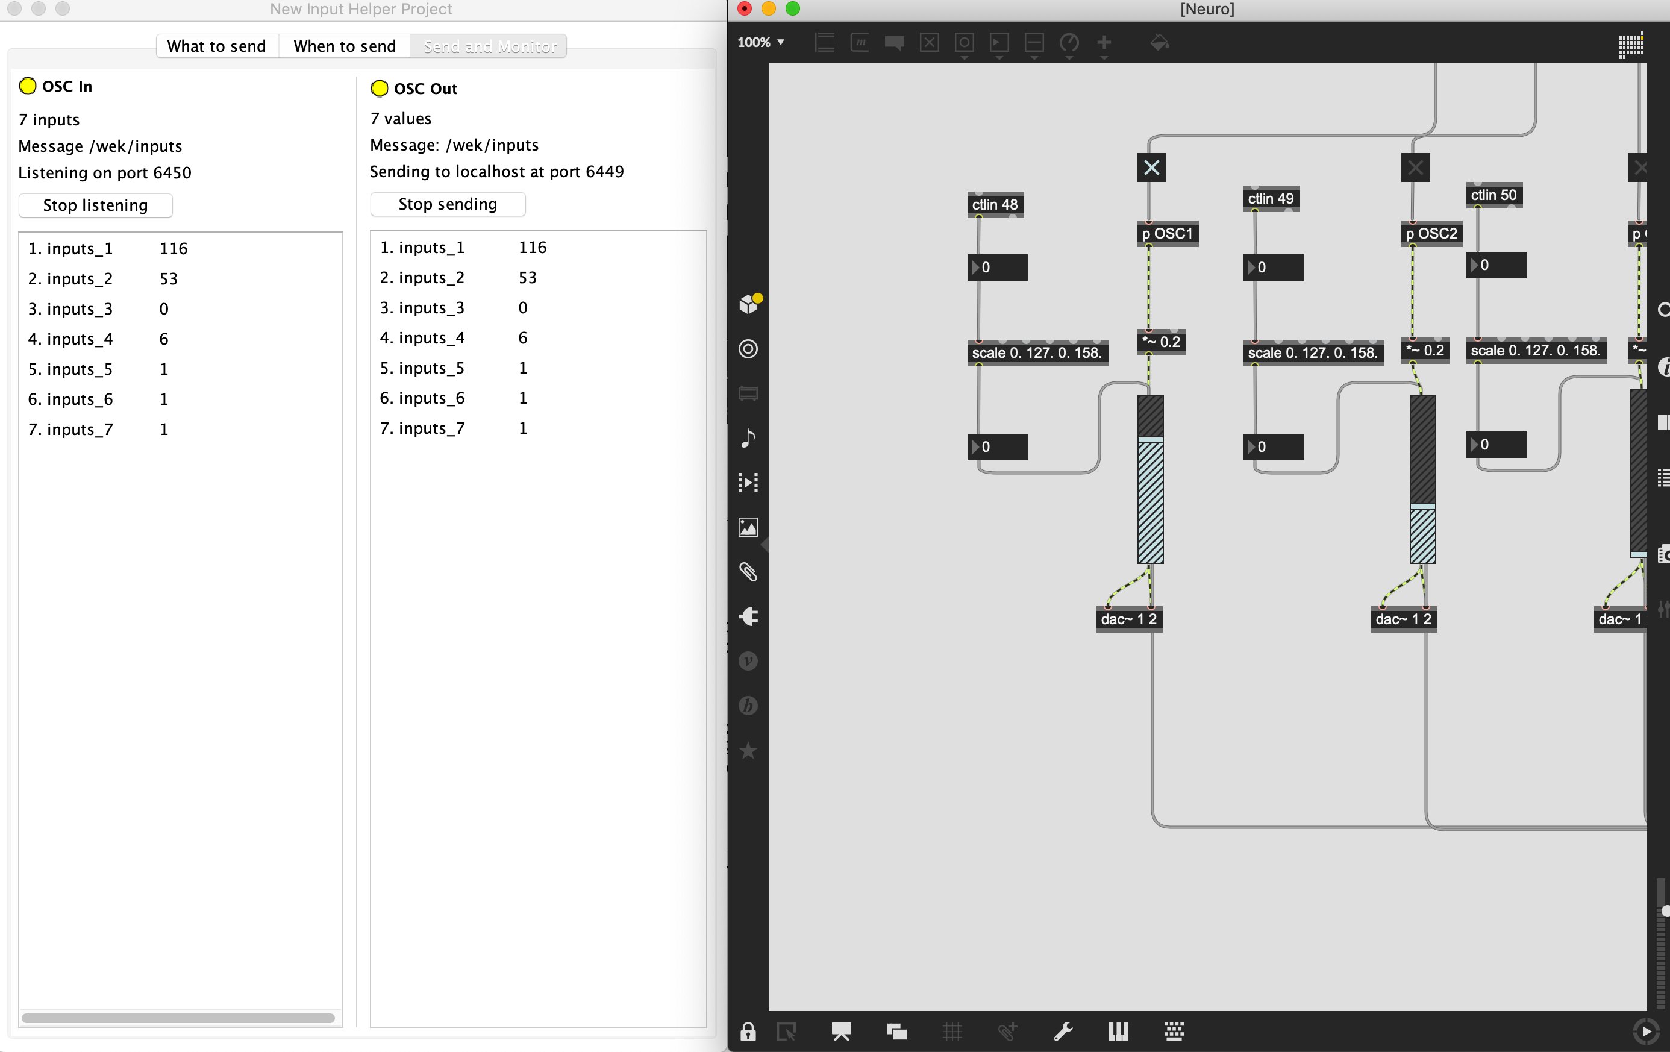Click the wrench inspector toolbar icon
1670x1052 pixels.
[1063, 1032]
